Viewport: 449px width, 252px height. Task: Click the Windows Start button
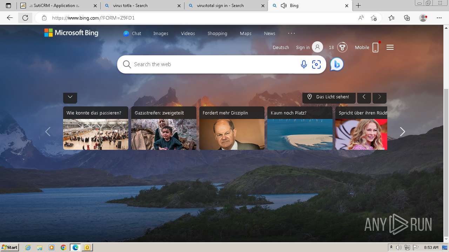9,247
